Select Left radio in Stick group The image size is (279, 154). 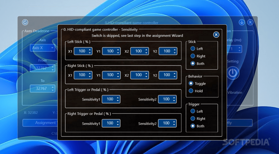coord(193,48)
